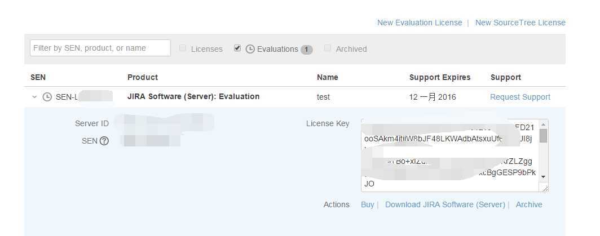Click the License Key textarea resize handle
This screenshot has width=600, height=236.
tap(544, 188)
